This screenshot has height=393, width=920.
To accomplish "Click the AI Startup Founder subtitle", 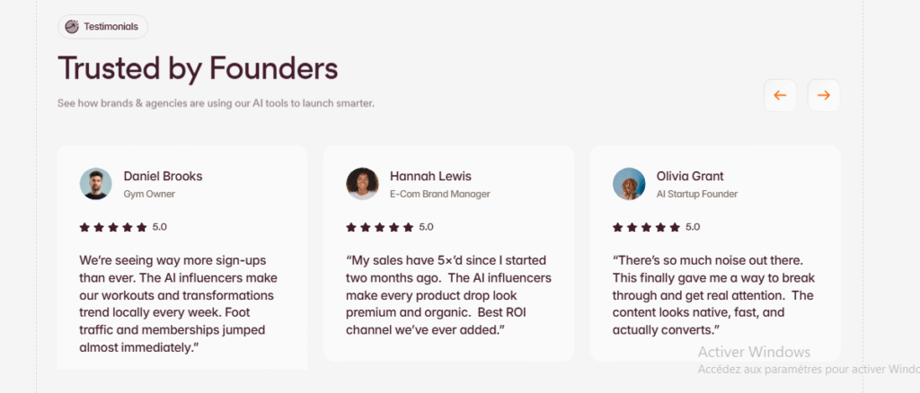I will (x=696, y=194).
